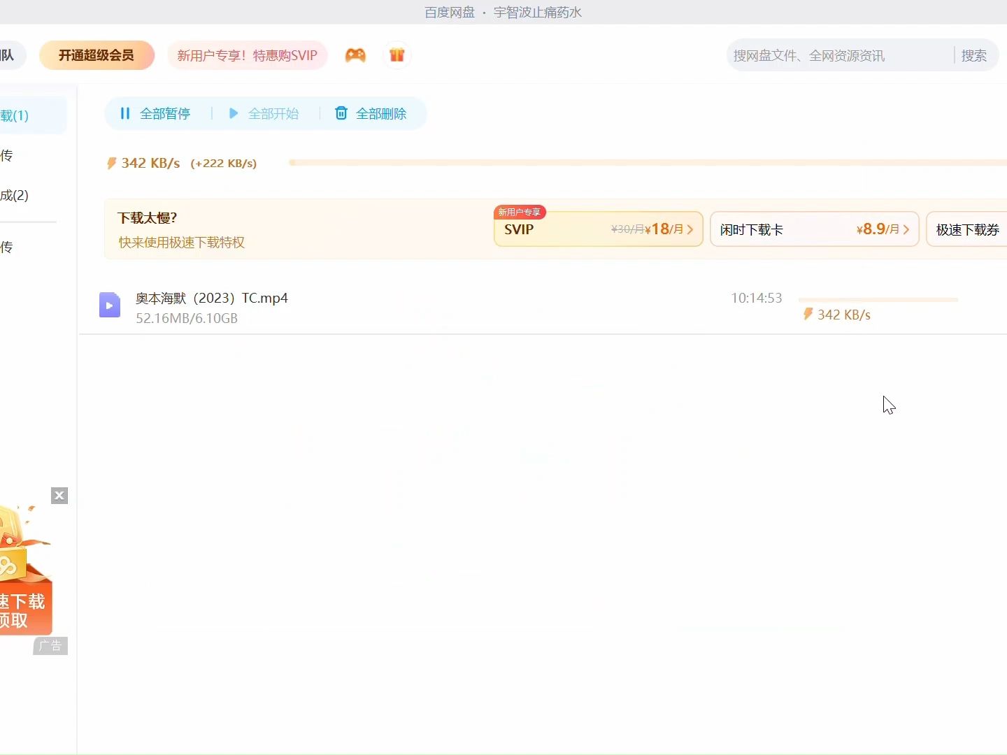Select the file 奥本海默(2023)TC.mp4
1007x755 pixels.
[212, 298]
